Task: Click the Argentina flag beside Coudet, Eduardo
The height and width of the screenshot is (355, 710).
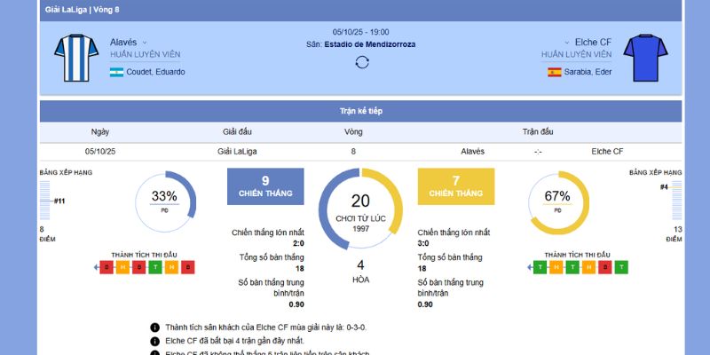Action: pyautogui.click(x=116, y=72)
